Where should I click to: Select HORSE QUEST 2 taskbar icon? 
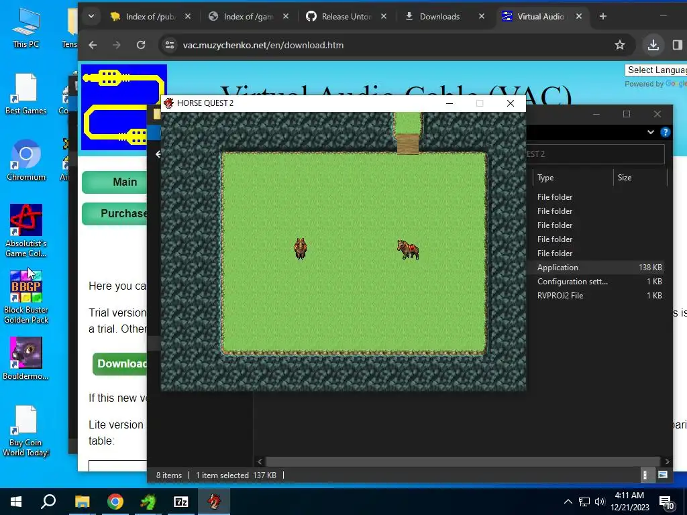click(x=214, y=502)
